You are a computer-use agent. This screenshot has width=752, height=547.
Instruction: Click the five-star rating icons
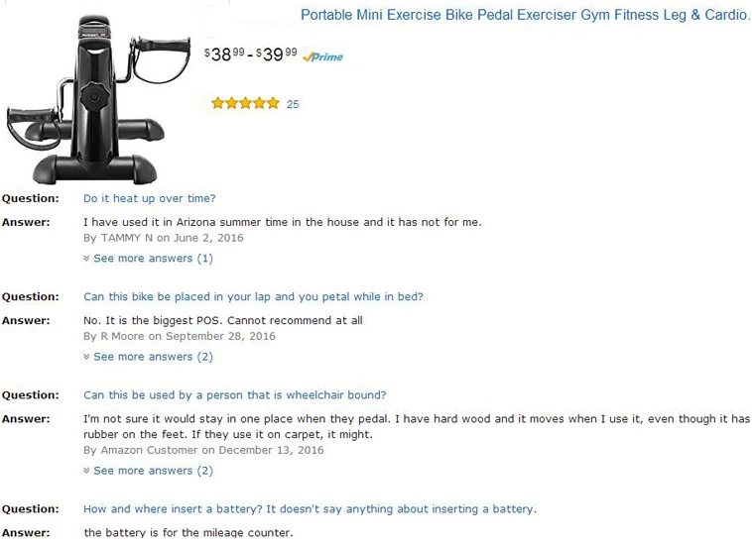pyautogui.click(x=245, y=104)
